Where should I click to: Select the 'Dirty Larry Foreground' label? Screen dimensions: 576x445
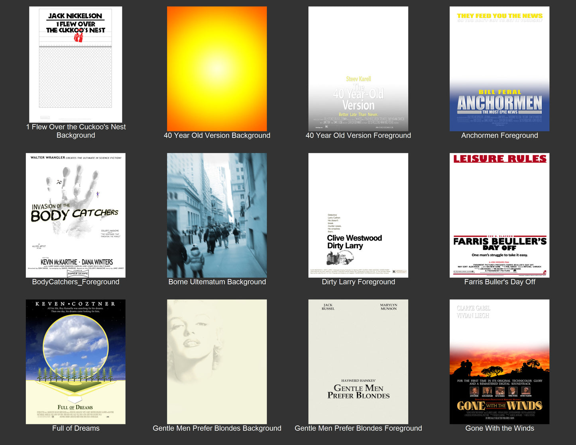[358, 282]
